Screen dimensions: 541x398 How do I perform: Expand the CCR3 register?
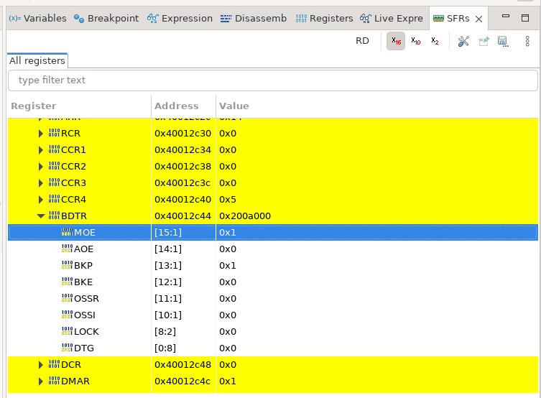(x=41, y=183)
